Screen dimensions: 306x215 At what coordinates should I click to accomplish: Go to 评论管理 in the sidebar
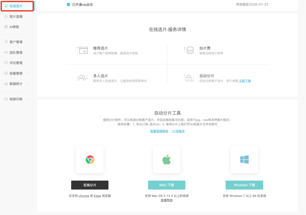click(16, 63)
